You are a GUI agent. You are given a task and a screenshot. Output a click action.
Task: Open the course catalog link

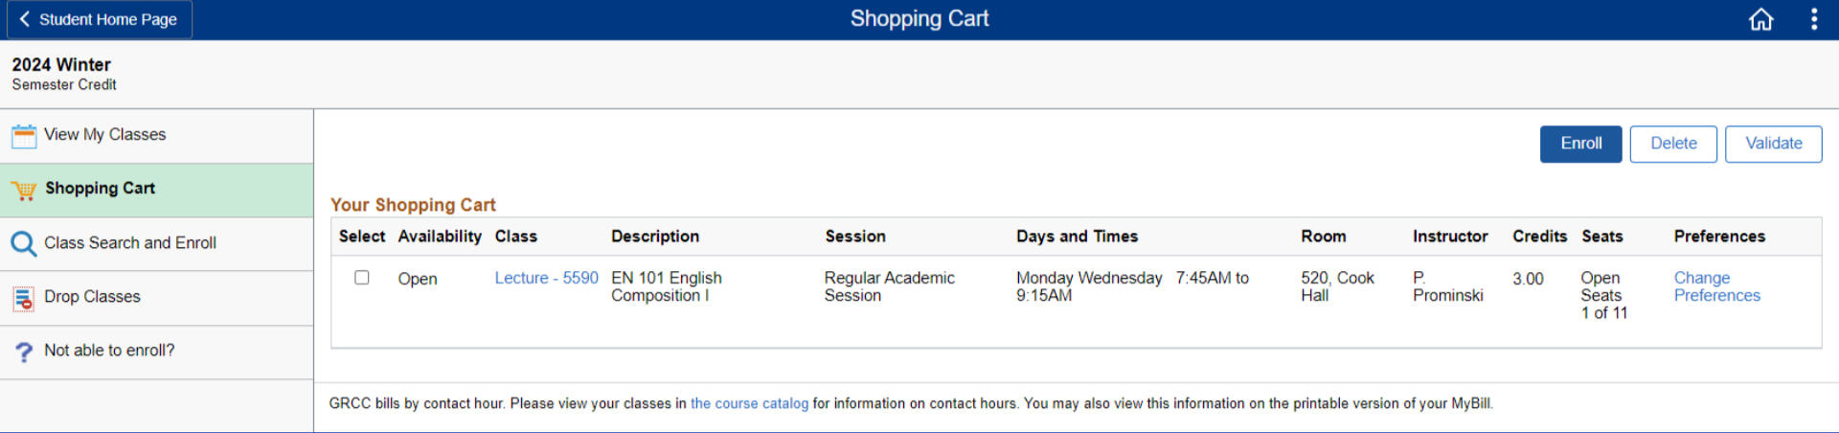point(749,403)
